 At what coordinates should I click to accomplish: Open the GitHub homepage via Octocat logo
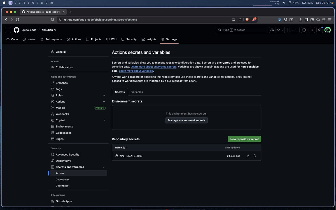click(17, 30)
